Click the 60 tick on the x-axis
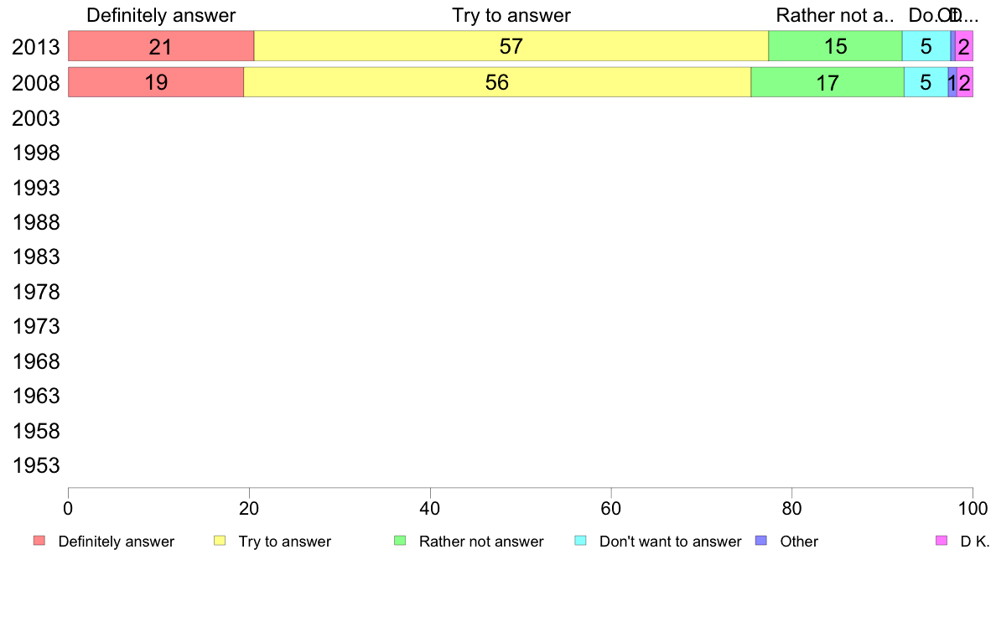996x617 pixels. pyautogui.click(x=611, y=508)
